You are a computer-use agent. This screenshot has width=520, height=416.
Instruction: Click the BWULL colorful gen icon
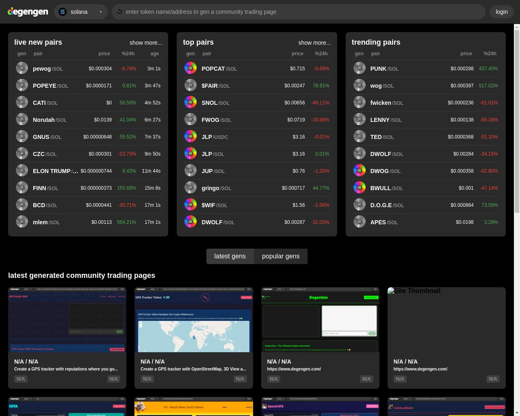pos(360,187)
